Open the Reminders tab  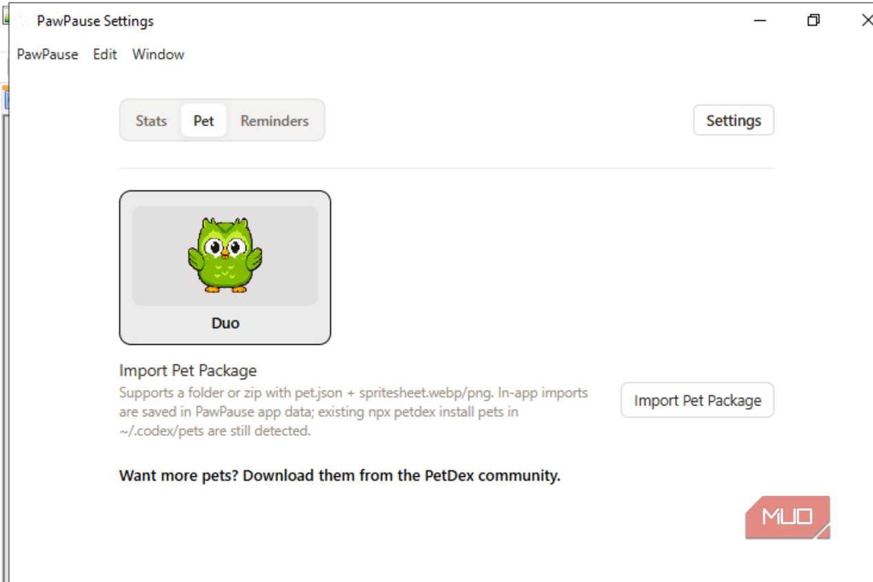point(274,121)
